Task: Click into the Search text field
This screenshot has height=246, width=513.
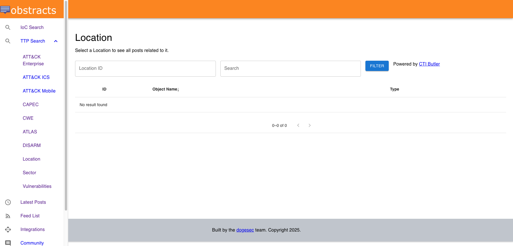Action: 290,69
